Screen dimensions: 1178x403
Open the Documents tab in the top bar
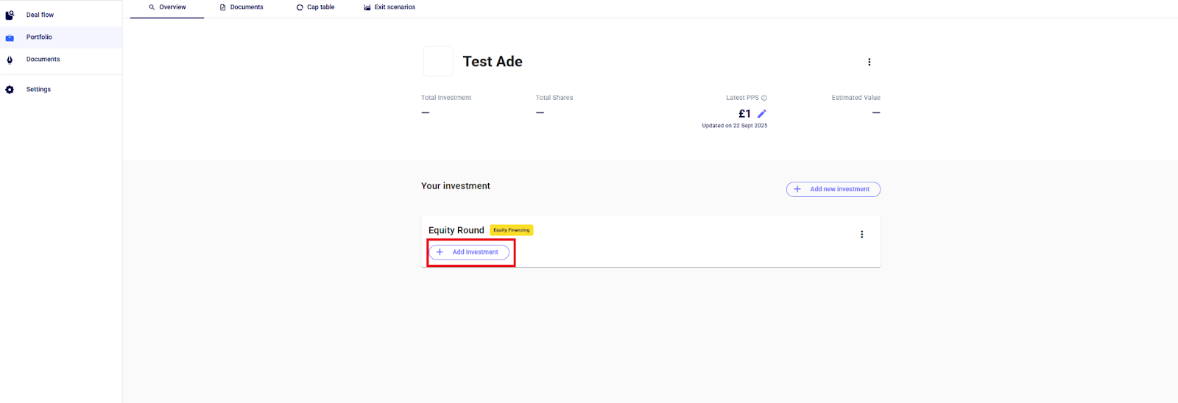tap(241, 7)
